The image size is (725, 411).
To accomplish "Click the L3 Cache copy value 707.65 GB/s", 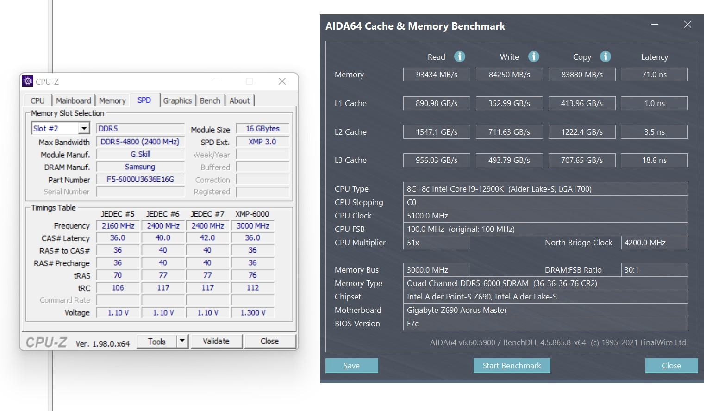I will coord(582,160).
